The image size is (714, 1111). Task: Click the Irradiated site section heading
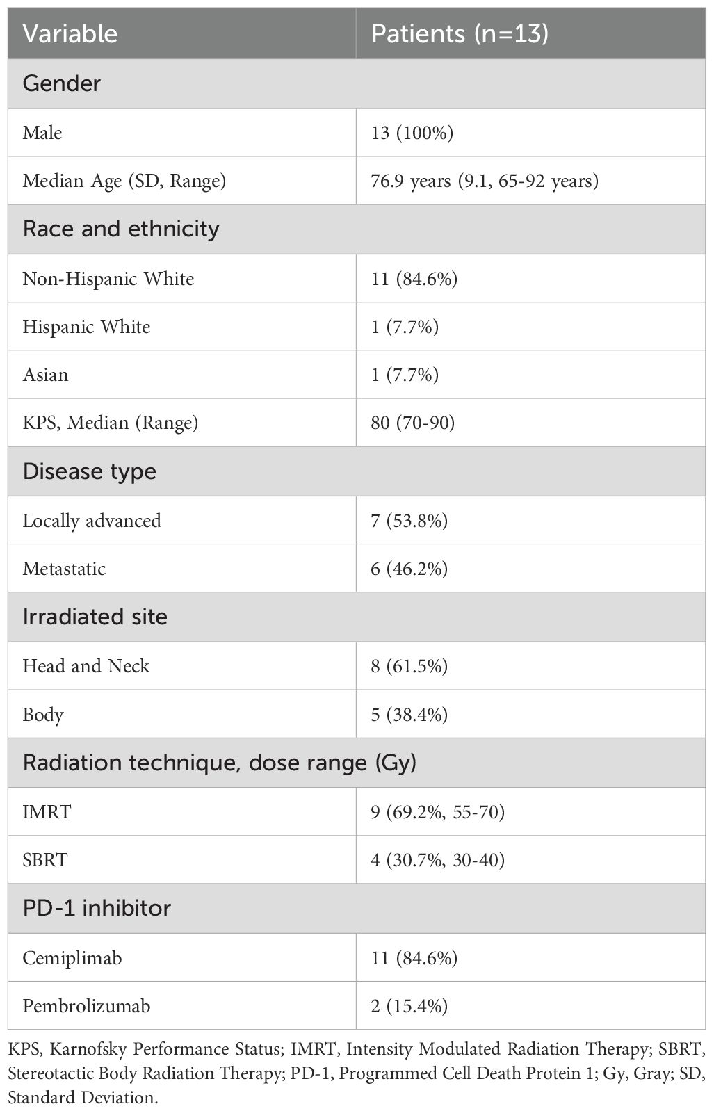tap(95, 617)
